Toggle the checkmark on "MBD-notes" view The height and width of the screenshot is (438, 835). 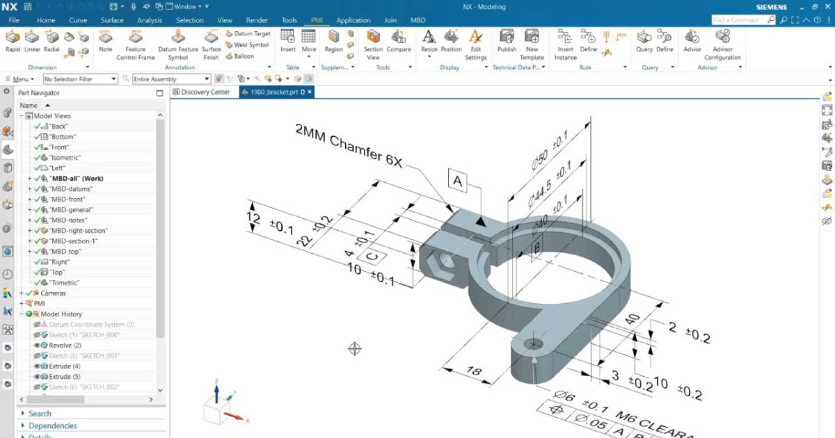tap(38, 220)
